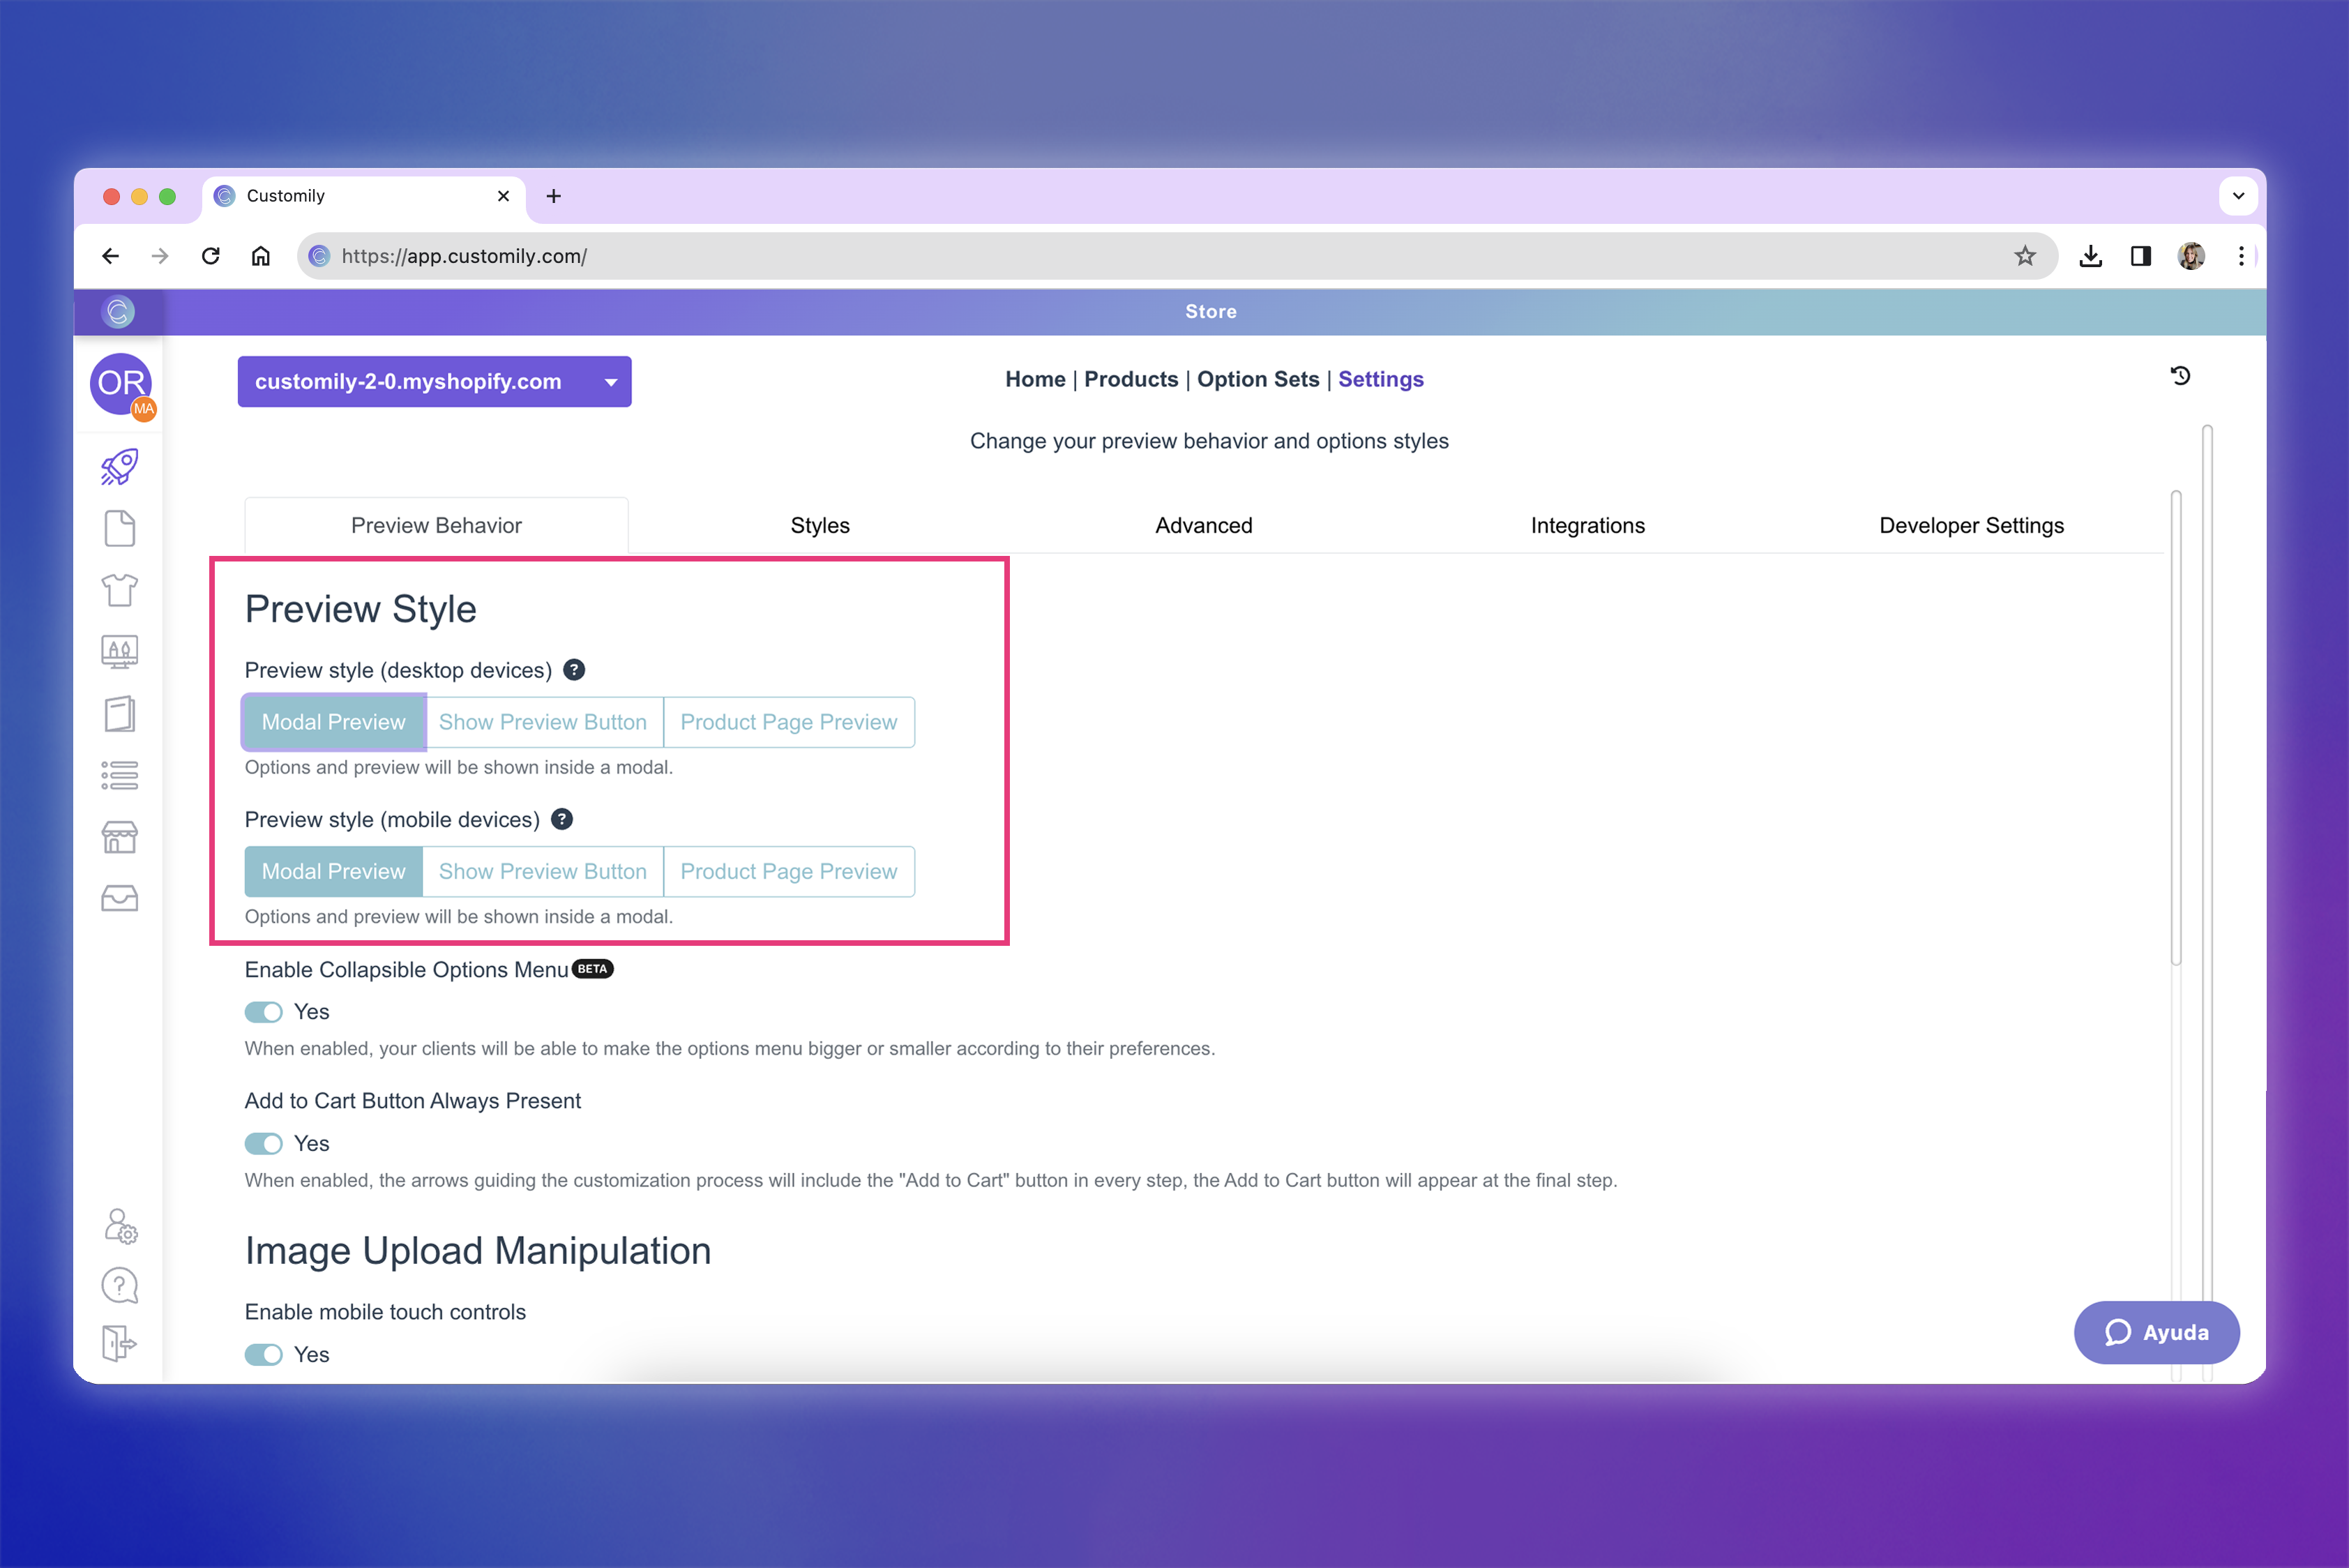Open the customily-2-0.myshopify.com store dropdown

tap(434, 382)
